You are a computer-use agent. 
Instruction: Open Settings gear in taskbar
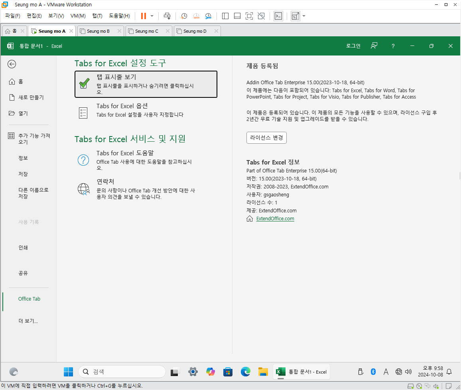193,372
